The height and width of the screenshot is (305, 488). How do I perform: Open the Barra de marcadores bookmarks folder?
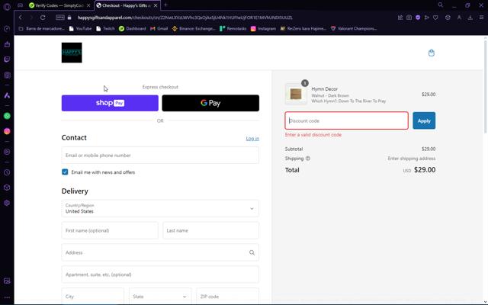[x=42, y=29]
